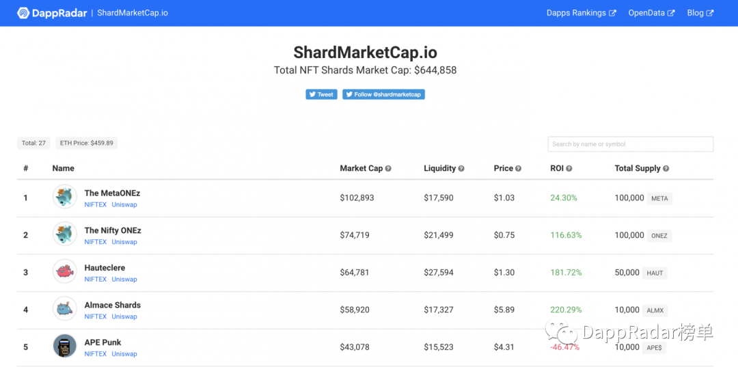Viewport: 738px width, 367px height.
Task: Click The MetaONEz whale avatar
Action: [x=65, y=198]
